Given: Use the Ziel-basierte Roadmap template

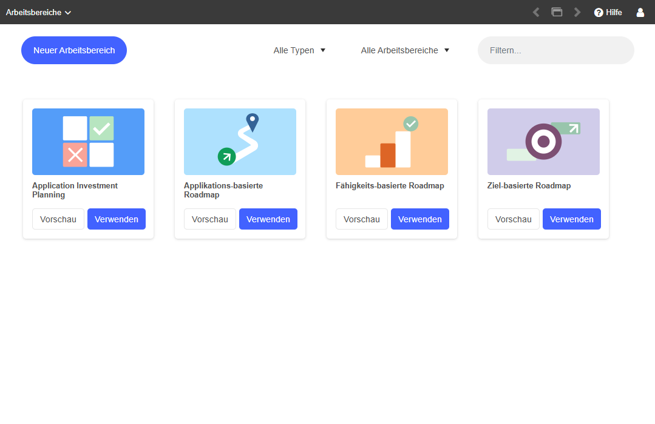Looking at the screenshot, I should pos(572,219).
